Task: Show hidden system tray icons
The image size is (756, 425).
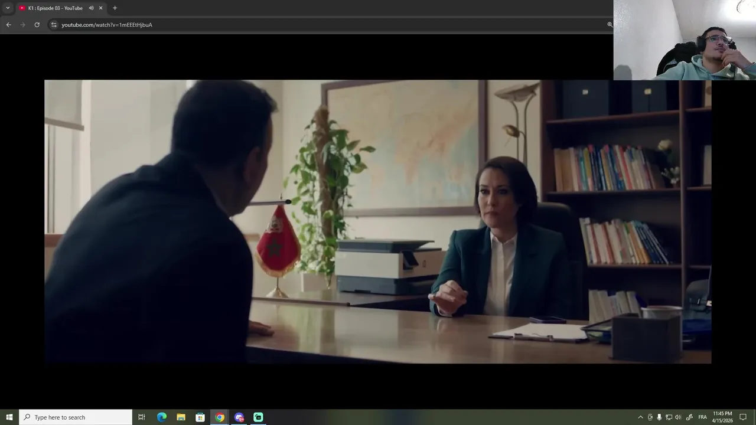Action: [640, 417]
